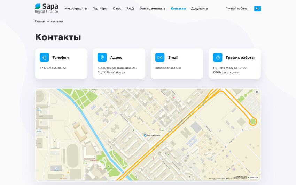
Task: Call the phone number +7 (727) 355-05-72
Action: click(53, 68)
